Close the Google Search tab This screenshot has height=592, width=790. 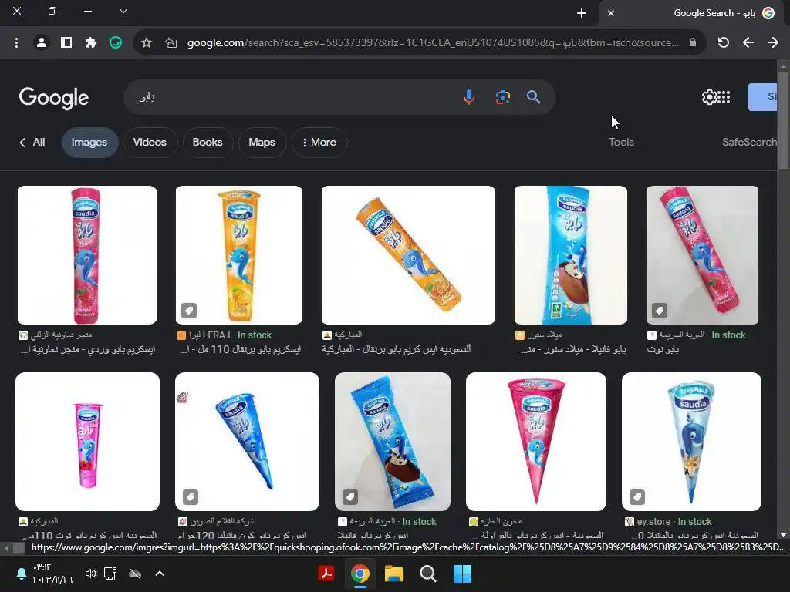point(611,13)
